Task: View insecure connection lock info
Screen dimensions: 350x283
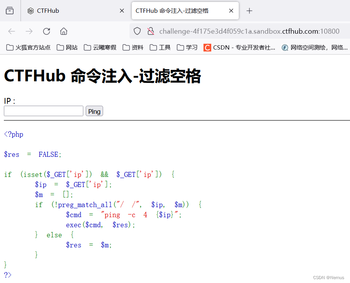Action: 151,31
